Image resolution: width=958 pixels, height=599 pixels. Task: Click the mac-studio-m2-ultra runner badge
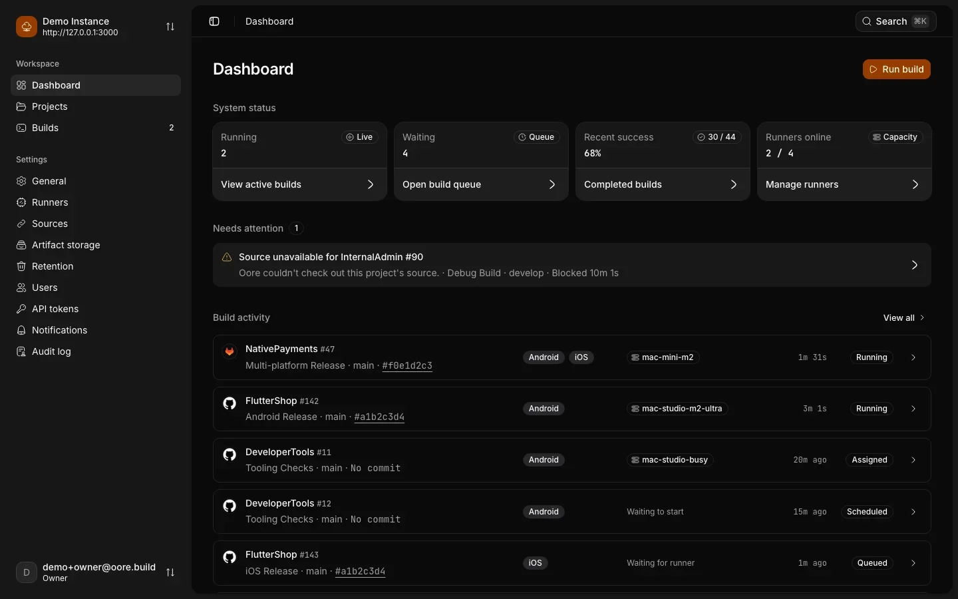coord(677,409)
